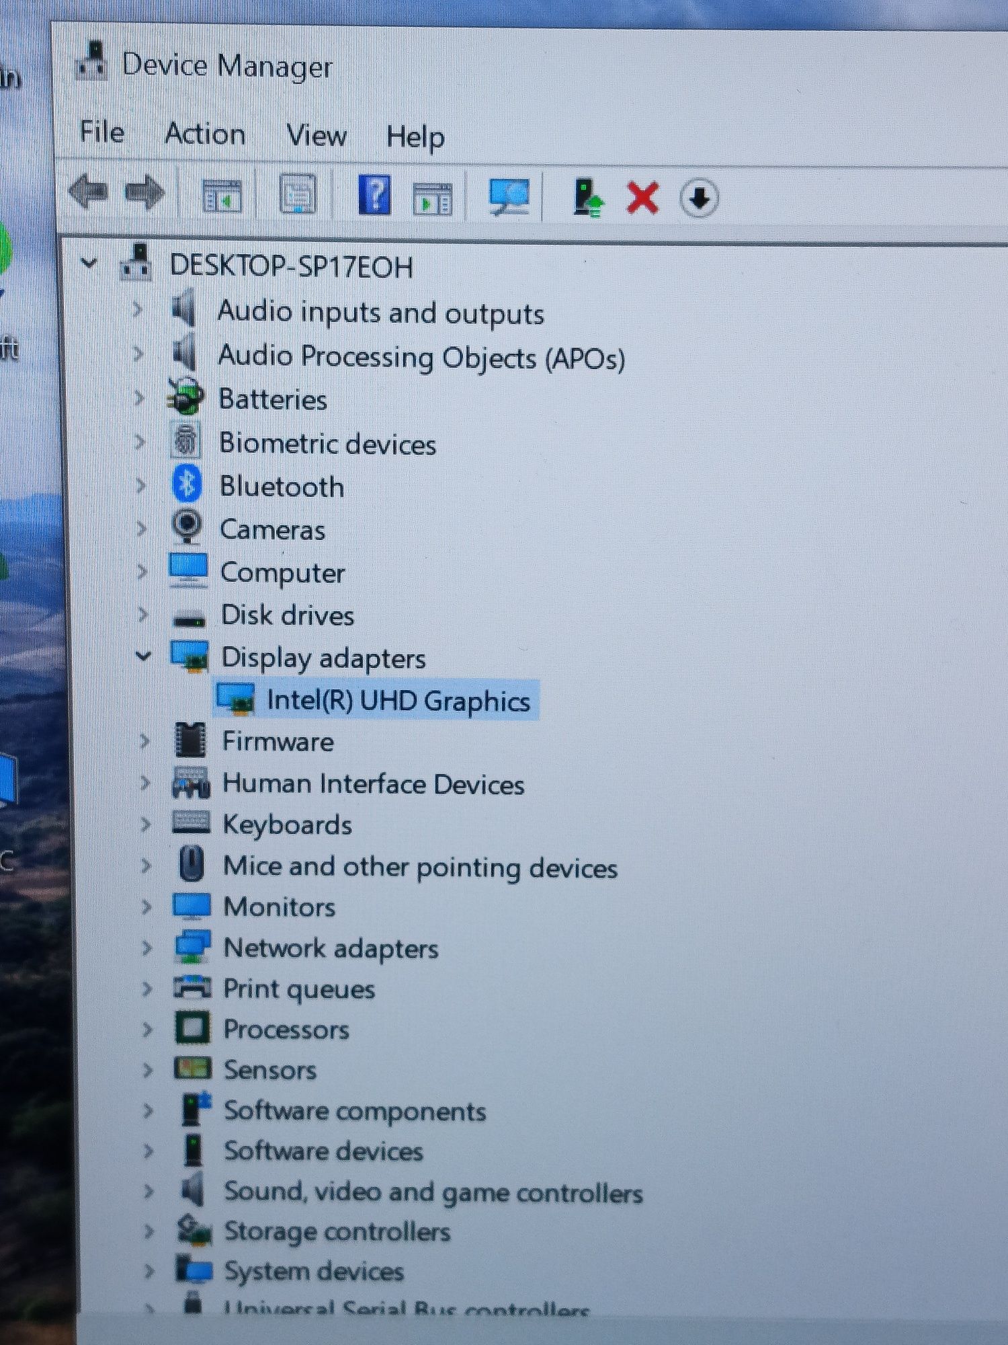Select the System devices label

314,1272
